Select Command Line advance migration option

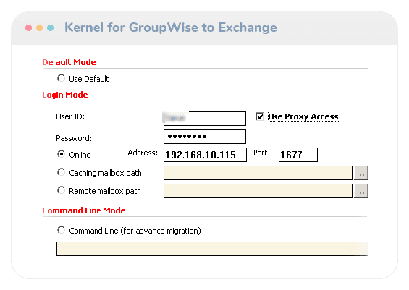[62, 230]
